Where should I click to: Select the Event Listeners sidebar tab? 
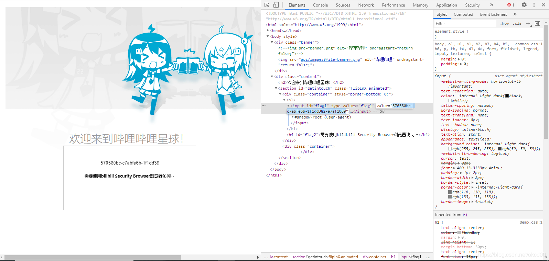pos(493,14)
